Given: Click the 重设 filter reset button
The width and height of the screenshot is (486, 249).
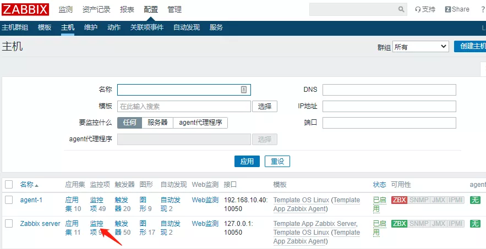Looking at the screenshot, I should click(277, 161).
